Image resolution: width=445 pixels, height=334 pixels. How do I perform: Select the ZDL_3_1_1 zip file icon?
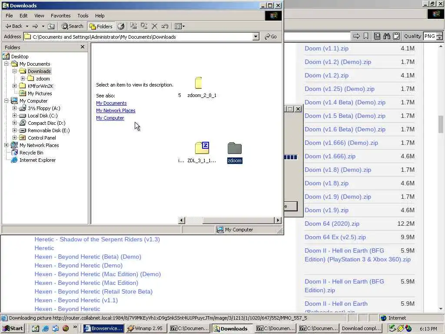(202, 148)
